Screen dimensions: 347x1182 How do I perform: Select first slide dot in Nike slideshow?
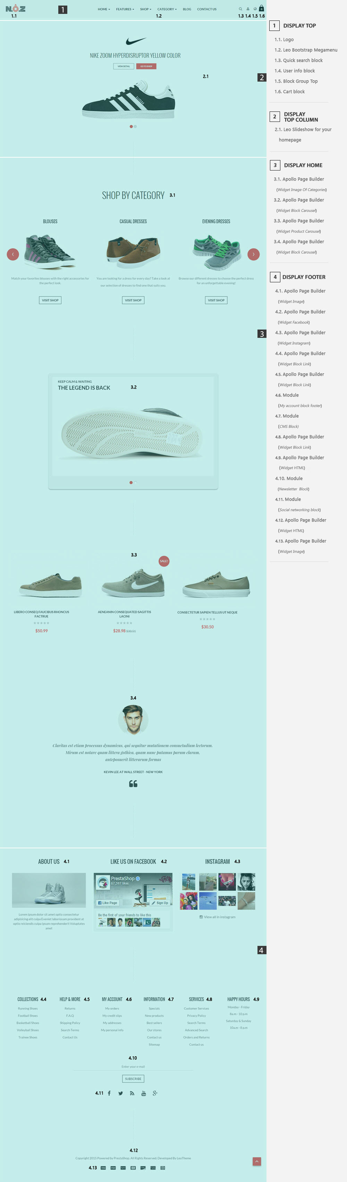[131, 126]
